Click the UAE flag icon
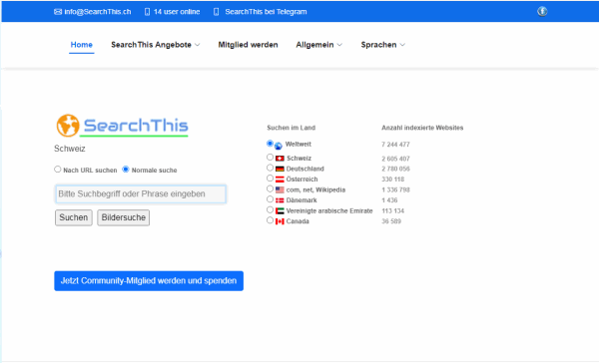 coord(280,210)
